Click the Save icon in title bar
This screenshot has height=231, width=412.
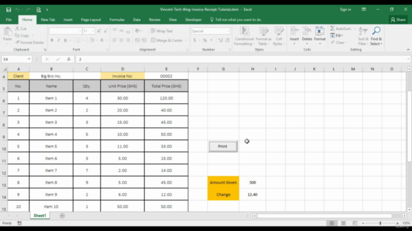[x=8, y=10]
